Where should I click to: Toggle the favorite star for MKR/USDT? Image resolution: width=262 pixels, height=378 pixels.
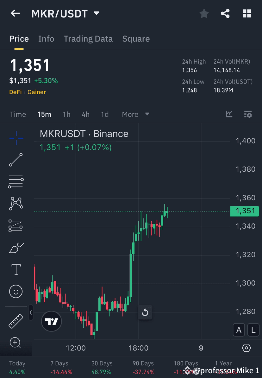[x=204, y=13]
